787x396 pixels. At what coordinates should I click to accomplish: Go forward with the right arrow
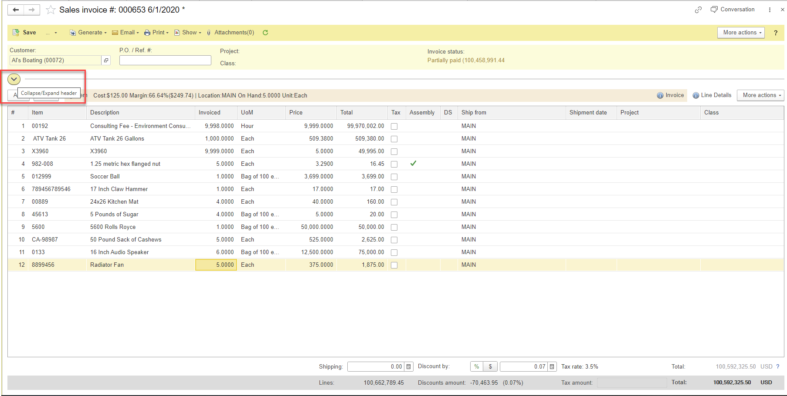tap(32, 10)
